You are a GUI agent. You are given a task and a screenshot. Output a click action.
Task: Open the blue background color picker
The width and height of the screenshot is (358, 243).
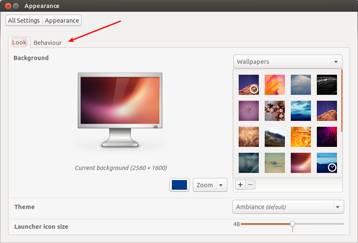point(179,185)
